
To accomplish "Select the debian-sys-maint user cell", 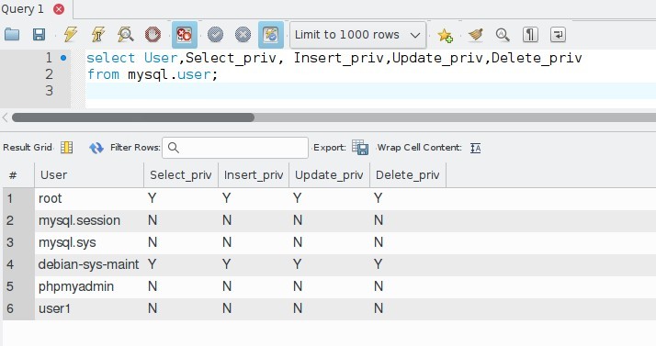I will (x=89, y=264).
